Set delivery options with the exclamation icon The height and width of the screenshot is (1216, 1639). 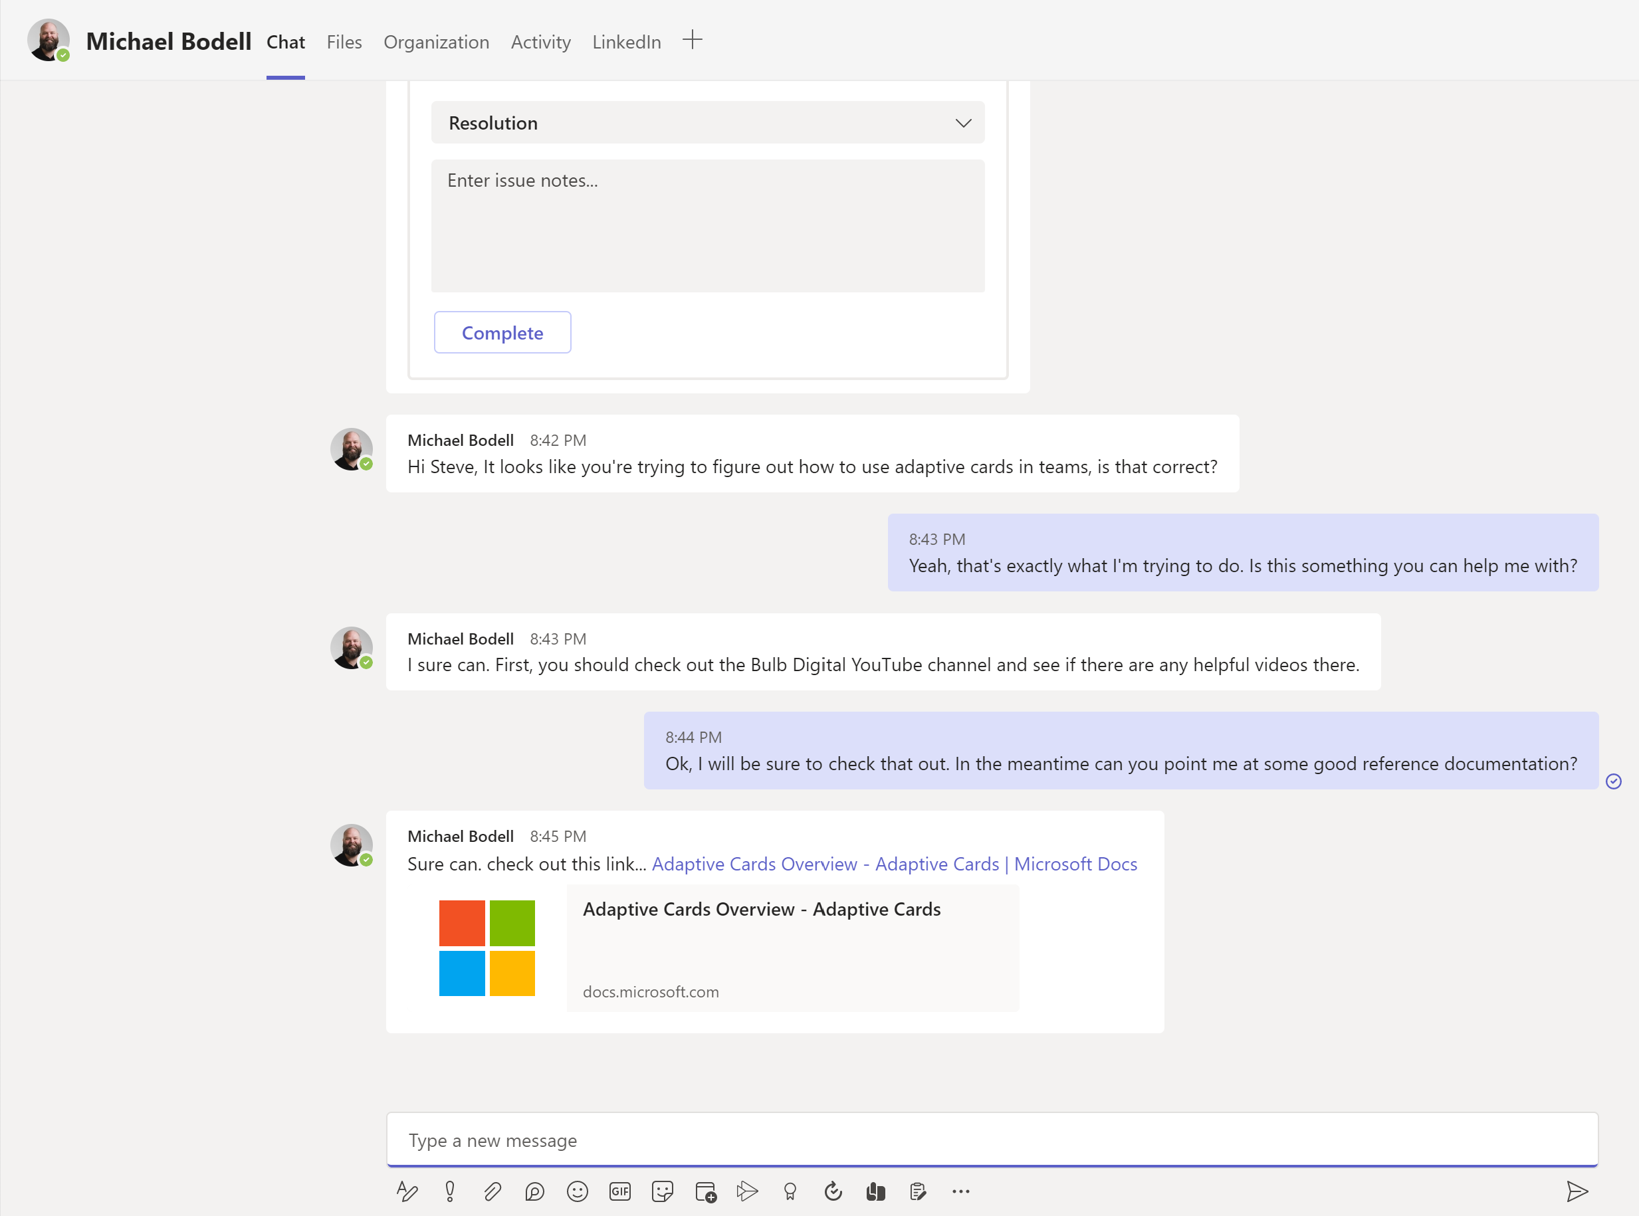[x=450, y=1191]
